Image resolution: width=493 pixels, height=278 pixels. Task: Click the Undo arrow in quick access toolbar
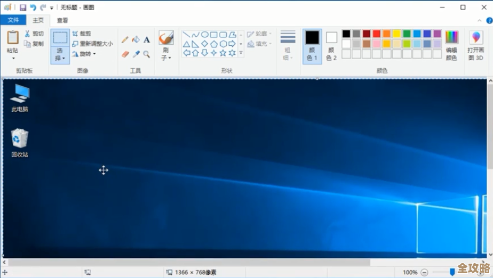click(33, 7)
